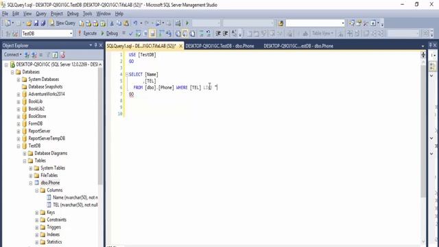Open the Query menu
This screenshot has width=439, height=247.
(41, 14)
